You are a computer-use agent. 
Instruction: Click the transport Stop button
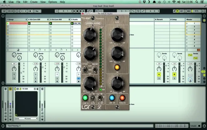click(x=77, y=11)
